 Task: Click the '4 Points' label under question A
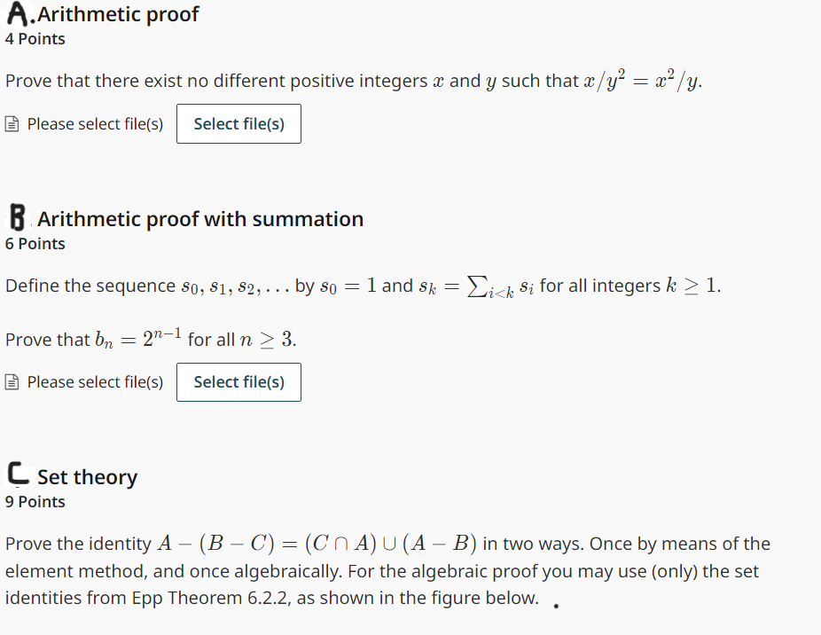[x=35, y=38]
